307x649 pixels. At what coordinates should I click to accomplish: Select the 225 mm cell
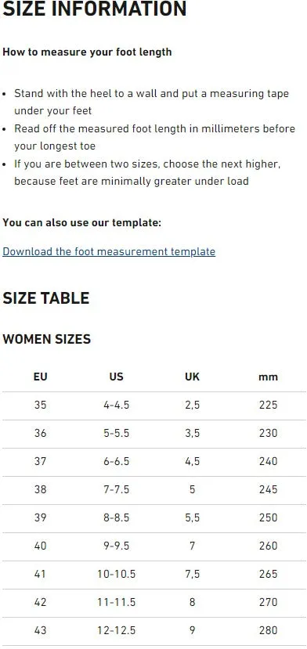pyautogui.click(x=268, y=405)
